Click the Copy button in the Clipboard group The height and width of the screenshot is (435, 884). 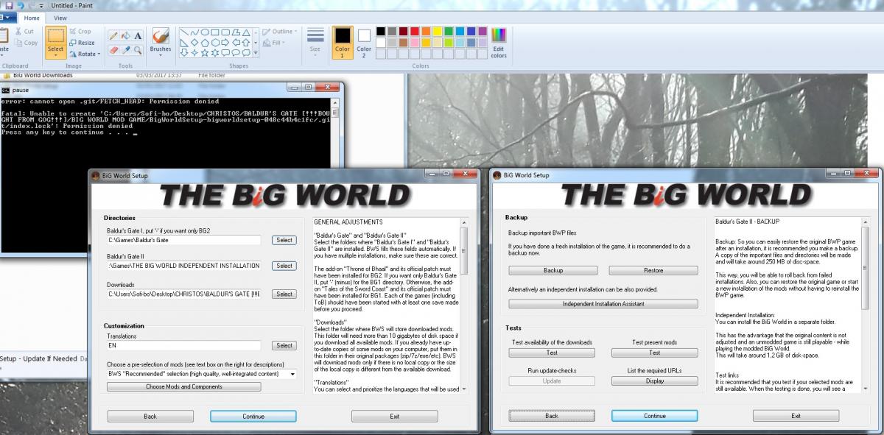point(25,43)
